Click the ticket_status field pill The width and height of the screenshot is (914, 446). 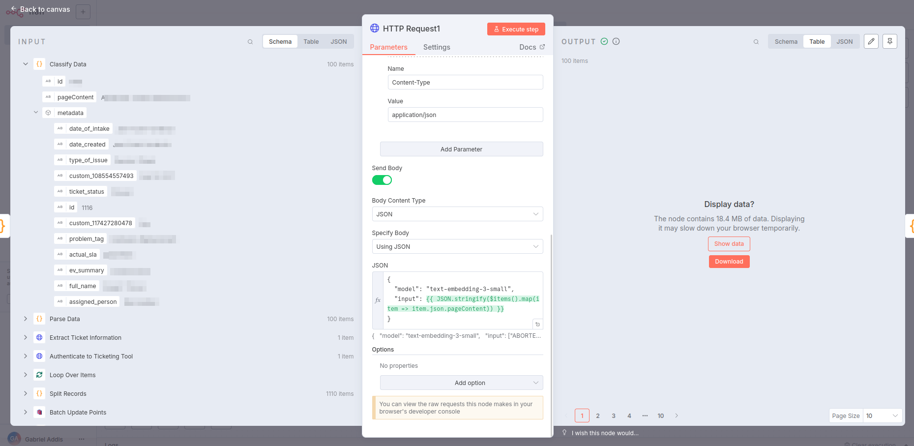pyautogui.click(x=81, y=191)
